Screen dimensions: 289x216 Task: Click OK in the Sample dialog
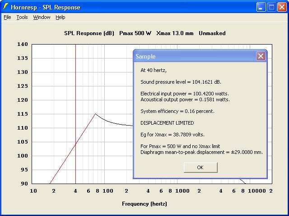200,167
